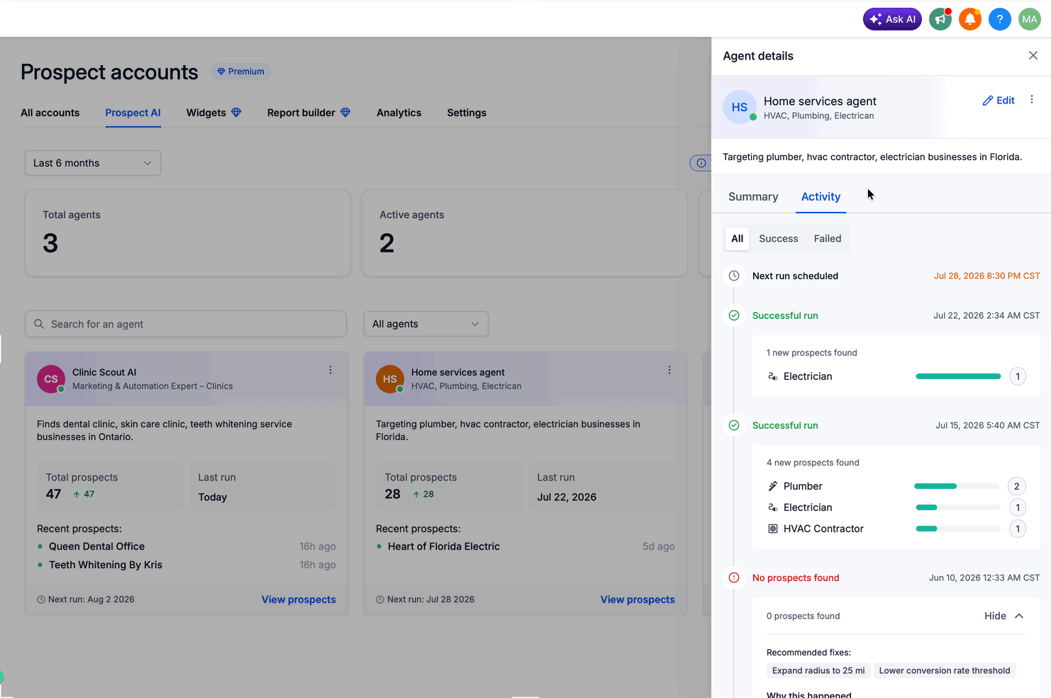Open more options in Agent details header
This screenshot has width=1051, height=698.
[x=1032, y=100]
